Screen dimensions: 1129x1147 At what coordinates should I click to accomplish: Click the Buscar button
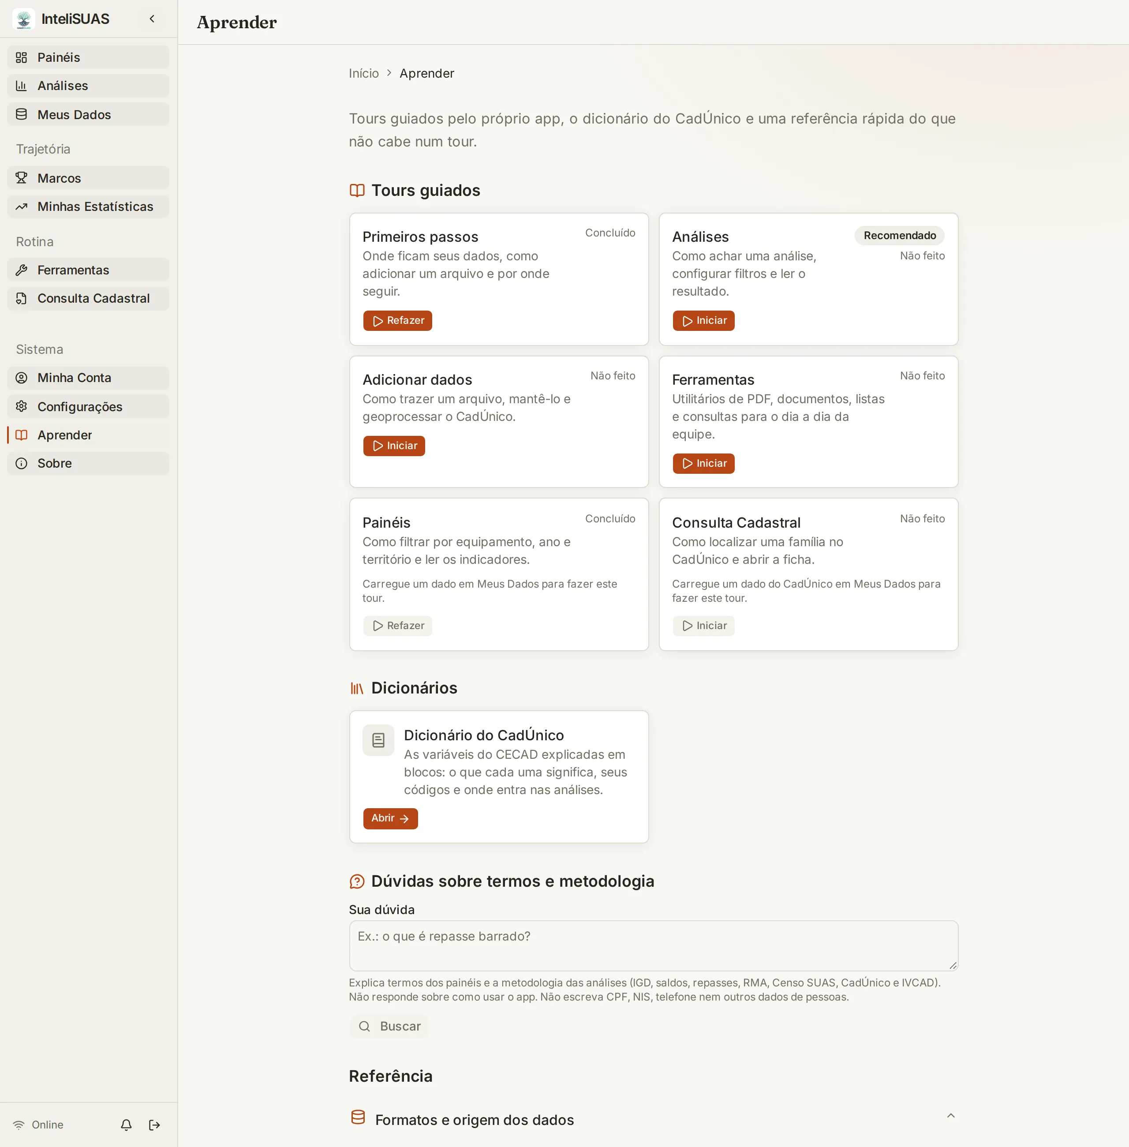[389, 1026]
